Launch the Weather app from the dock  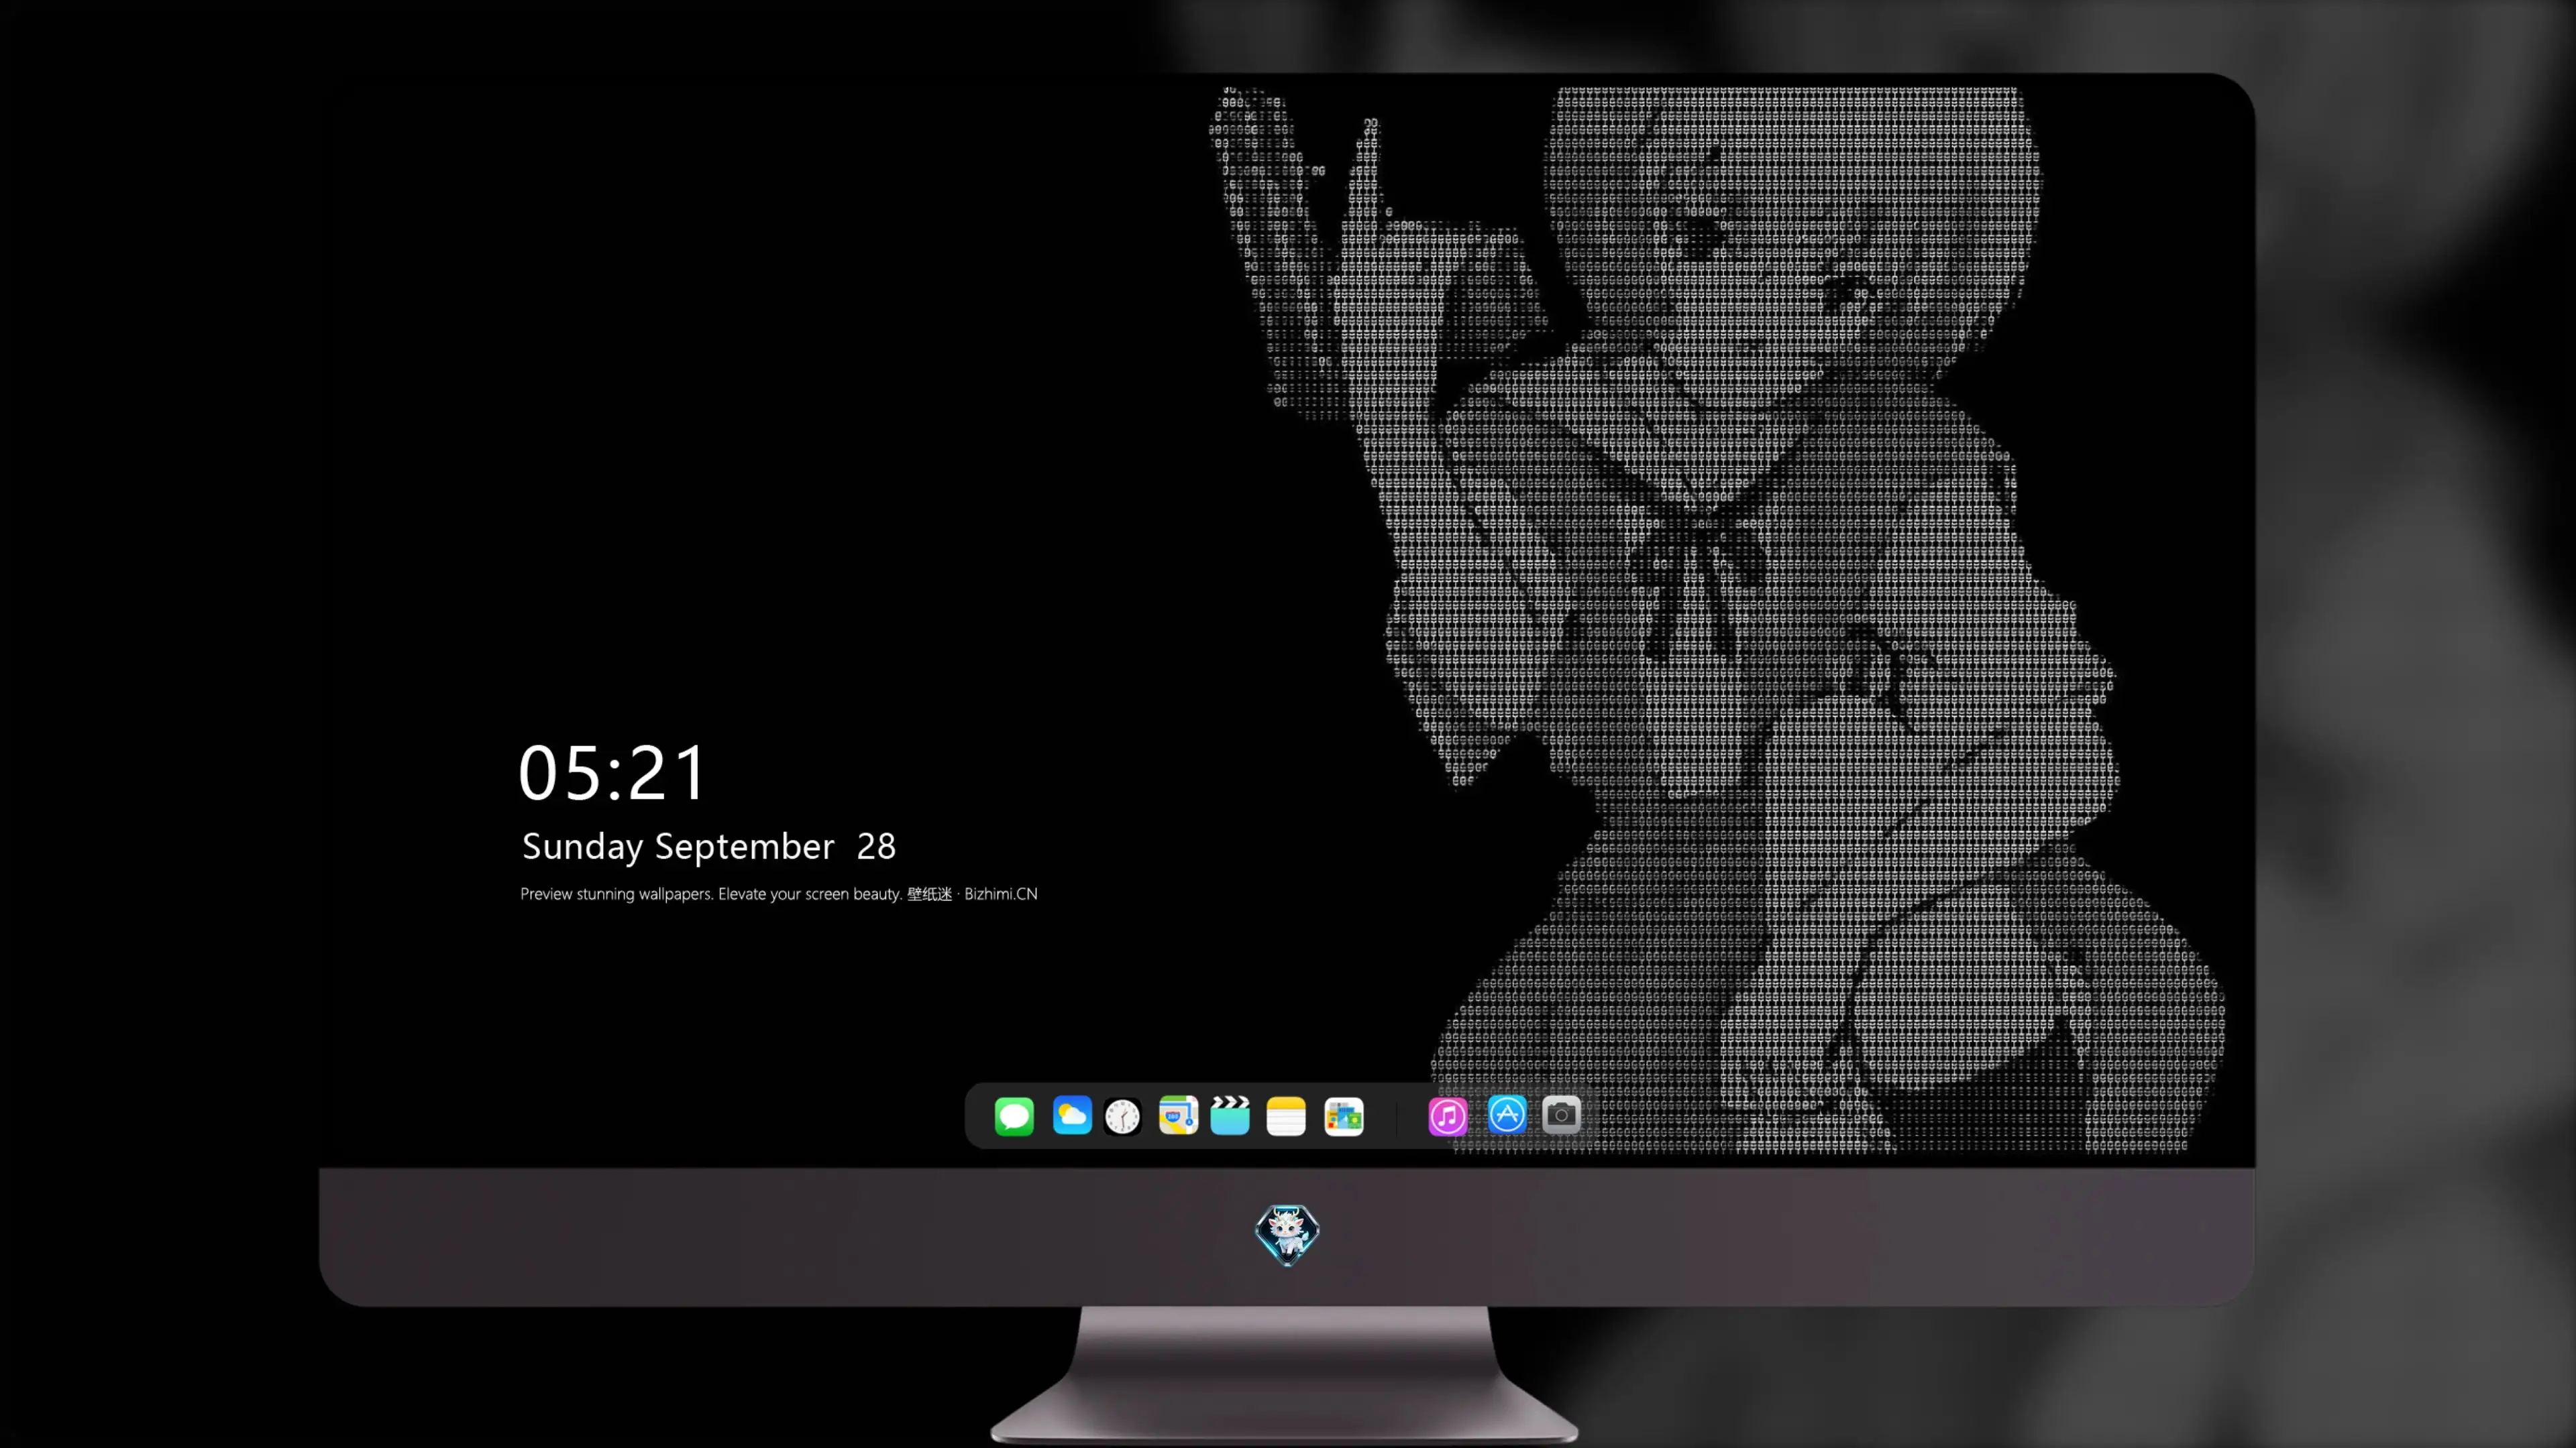click(1072, 1116)
